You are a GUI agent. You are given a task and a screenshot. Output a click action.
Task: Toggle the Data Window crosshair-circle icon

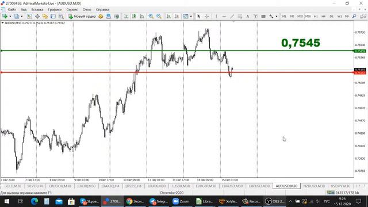(x=37, y=16)
